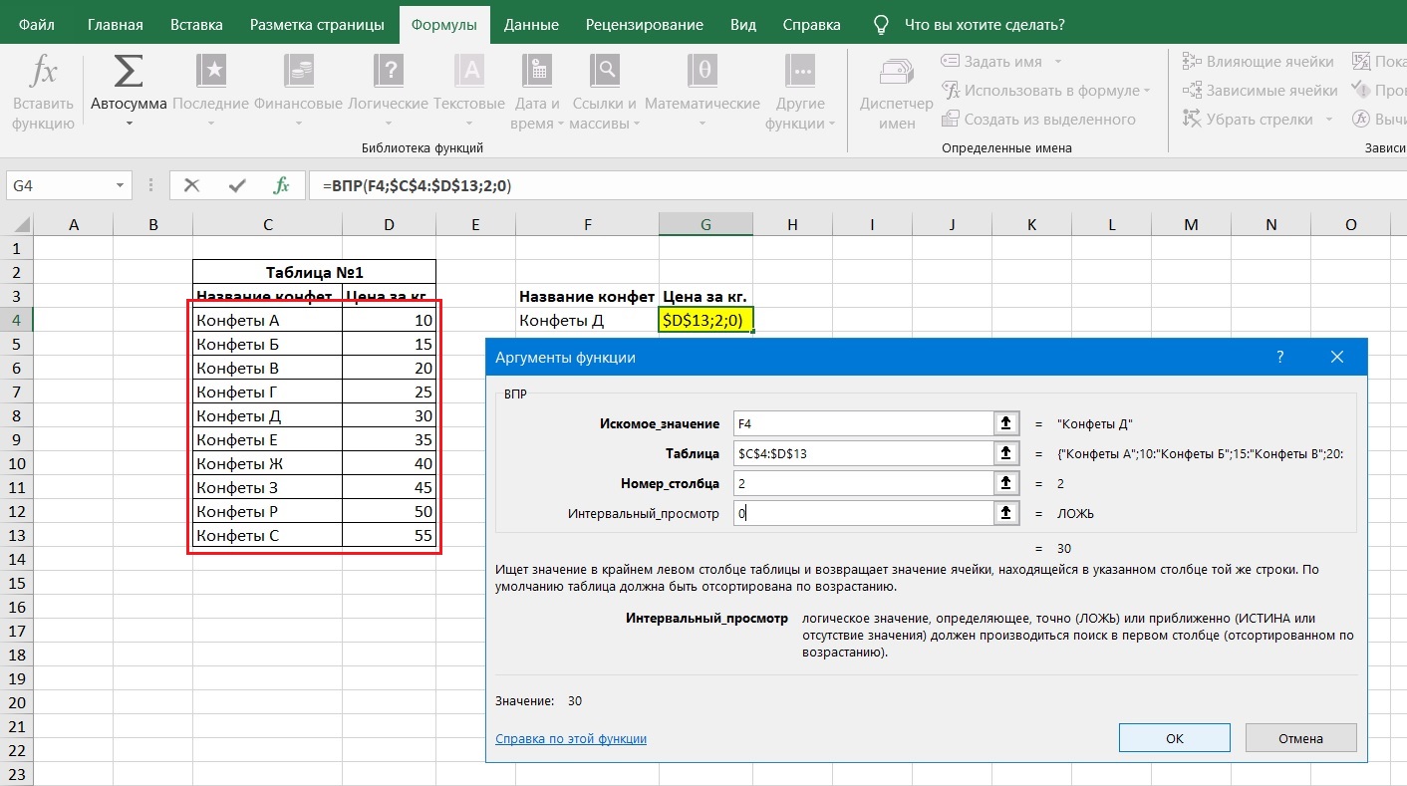Click the Искомое_значение input field
The image size is (1407, 786).
863,423
